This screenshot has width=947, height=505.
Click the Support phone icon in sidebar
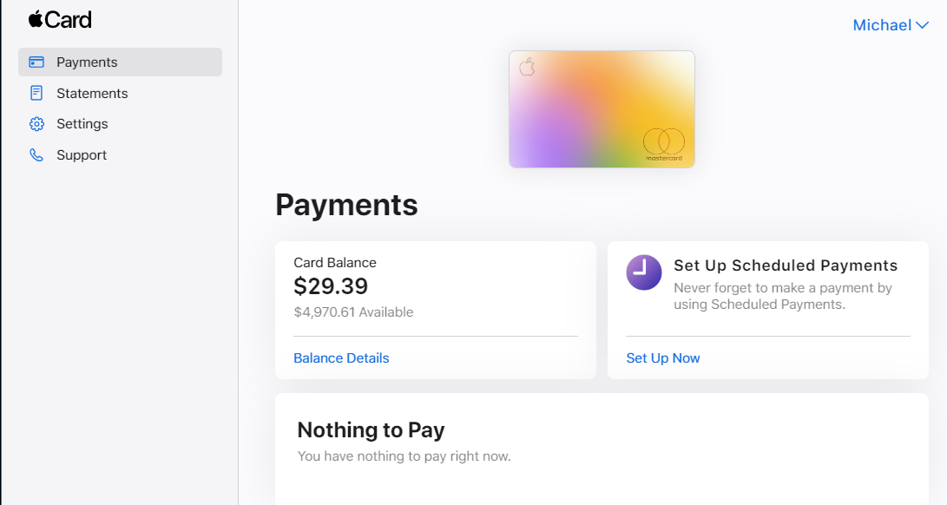(36, 155)
